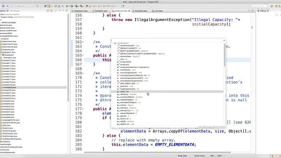This screenshot has height=158, width=281.
Task: Collapse the Javadoc fold at line 169
Action: point(83,73)
